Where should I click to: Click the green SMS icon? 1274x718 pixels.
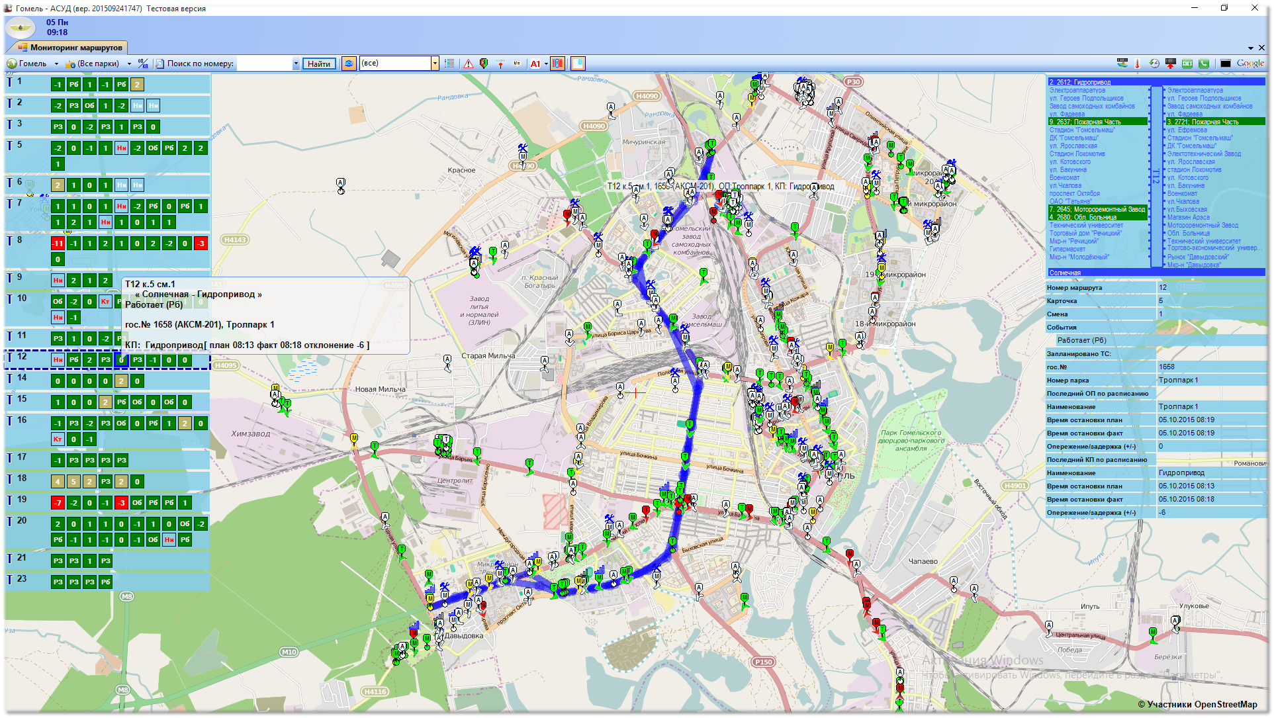[x=1187, y=64]
